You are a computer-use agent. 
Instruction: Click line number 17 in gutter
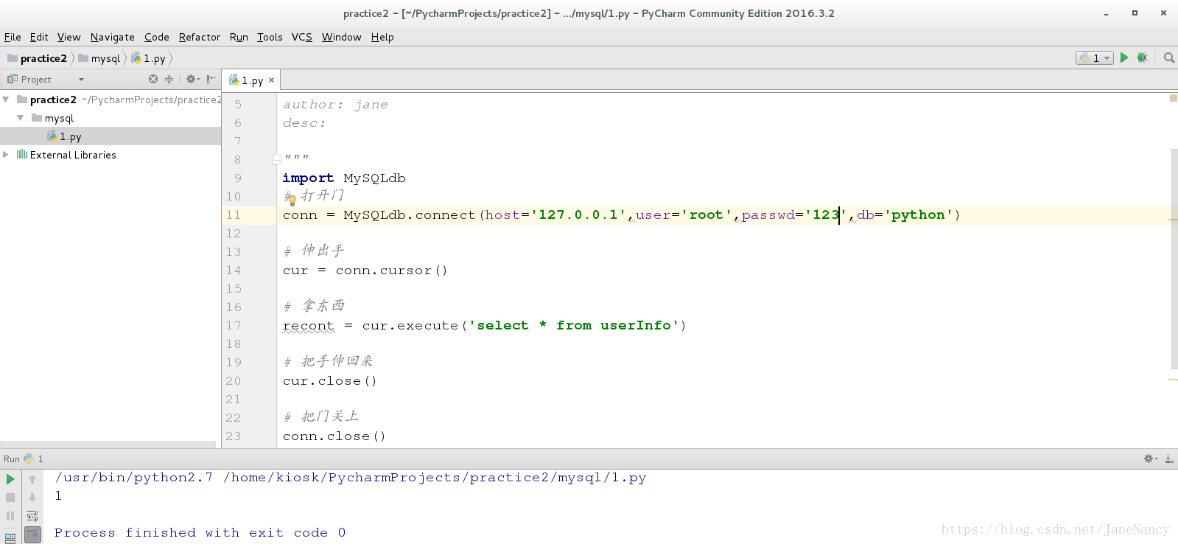233,325
